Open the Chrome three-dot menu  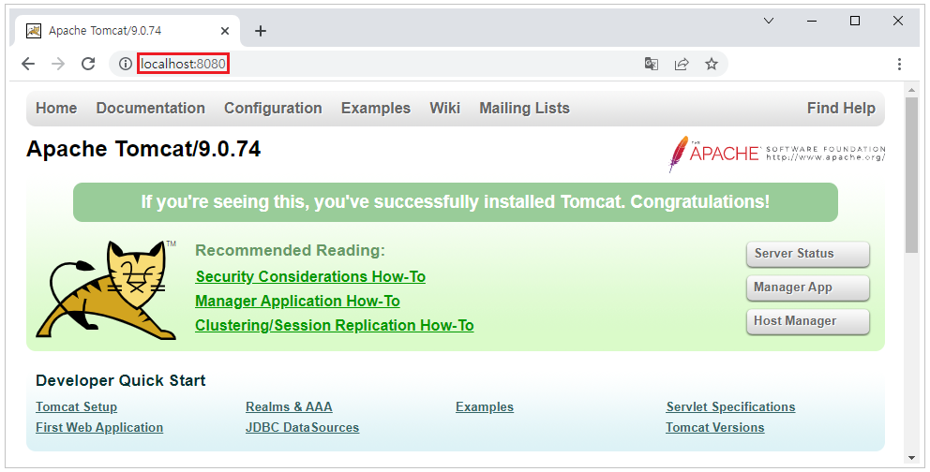[899, 64]
